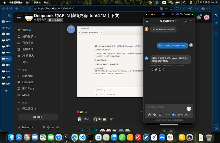The image size is (220, 143).
Task: Click the sidebar customize sliders icon
Action: pyautogui.click(x=44, y=127)
